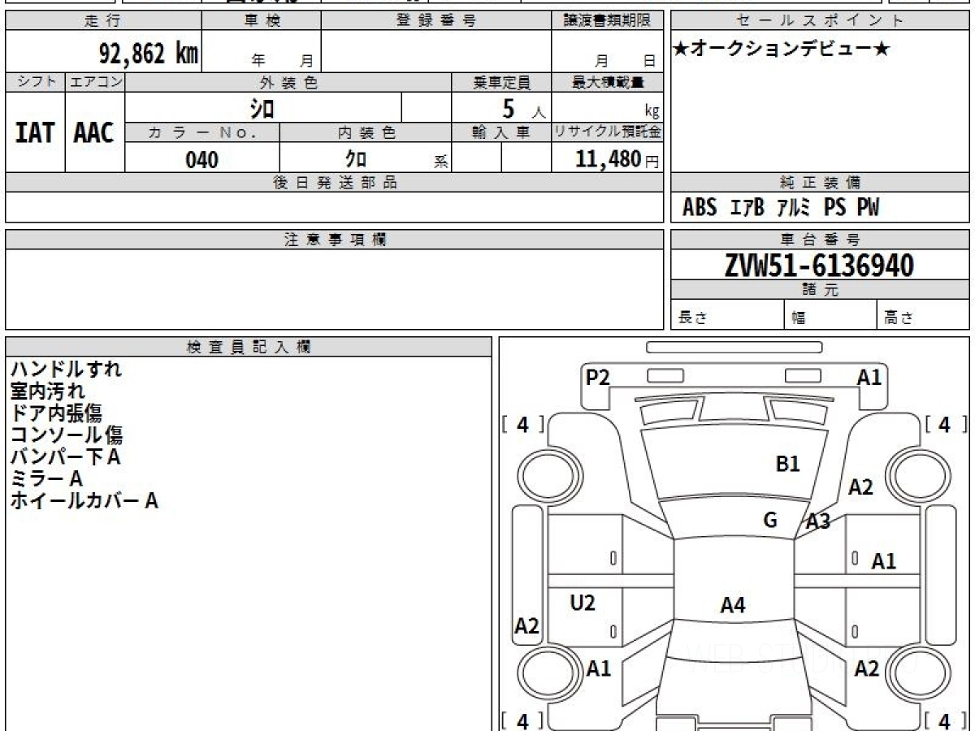975x731 pixels.
Task: Click the セールスポイント section header
Action: pos(821,21)
